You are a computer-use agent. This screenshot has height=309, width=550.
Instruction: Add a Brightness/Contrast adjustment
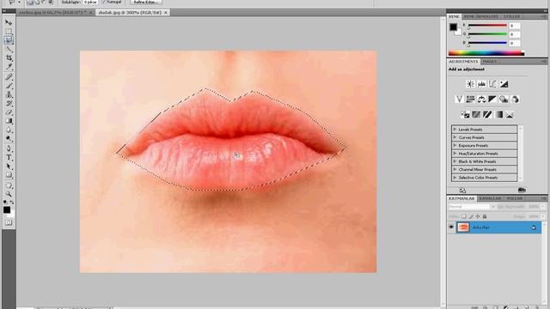point(470,84)
